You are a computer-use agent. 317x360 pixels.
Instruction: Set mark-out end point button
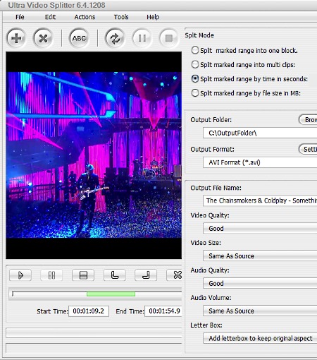[x=146, y=275]
